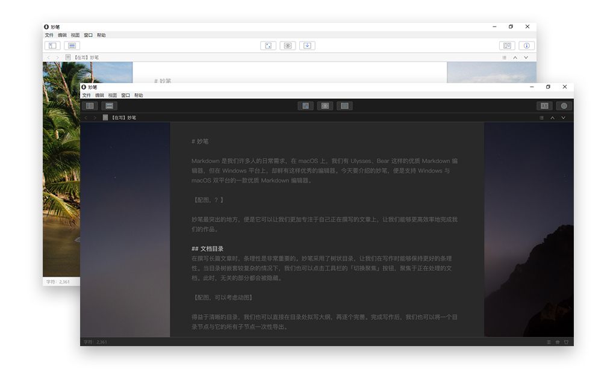
Task: Click forward arrow in back window breadcrumb bar
Action: (57, 57)
